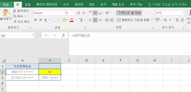Viewport: 191px width, 92px height.
Task: Decrease font size with smaller 가 icon
Action: pyautogui.click(x=84, y=13)
